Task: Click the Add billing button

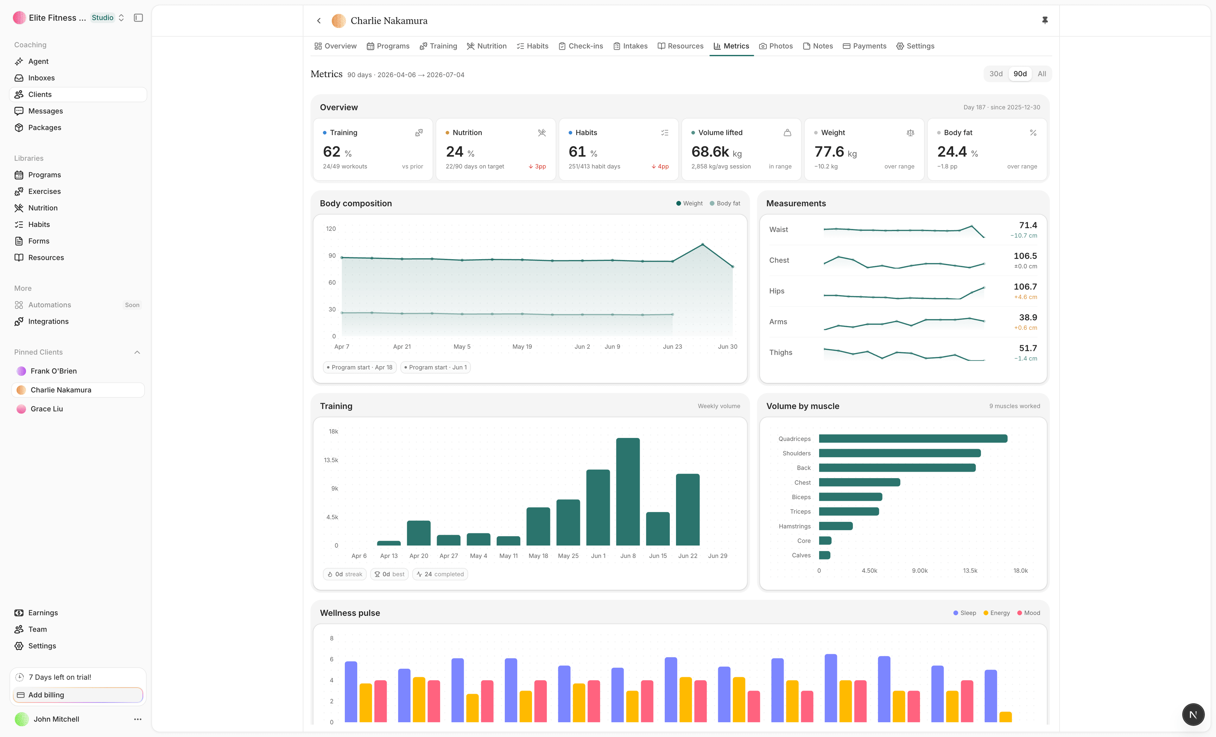Action: click(x=78, y=695)
